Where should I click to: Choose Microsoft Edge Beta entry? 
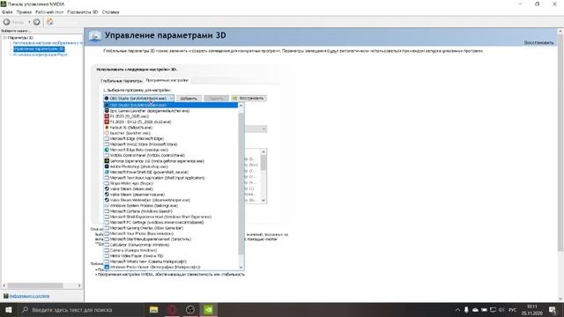(171, 150)
